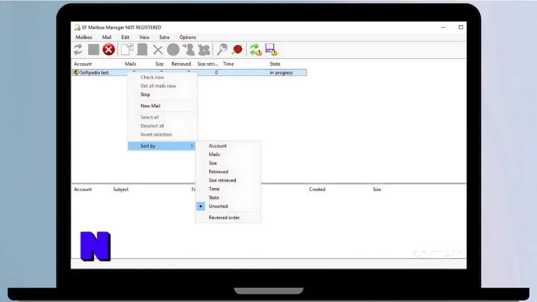Click the State column header
The height and width of the screenshot is (302, 537).
click(275, 64)
